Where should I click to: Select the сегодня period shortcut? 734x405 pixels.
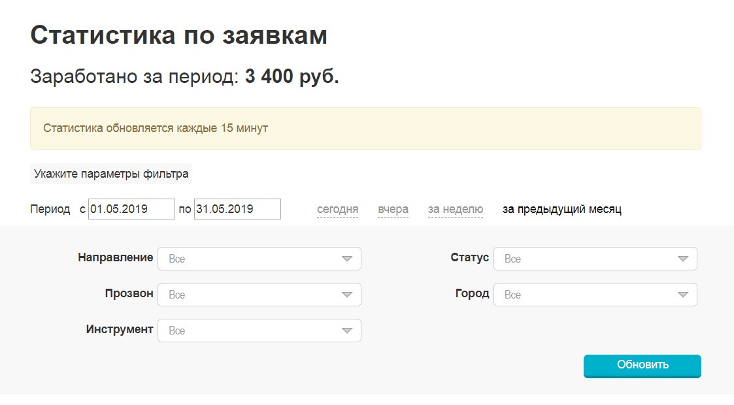337,210
